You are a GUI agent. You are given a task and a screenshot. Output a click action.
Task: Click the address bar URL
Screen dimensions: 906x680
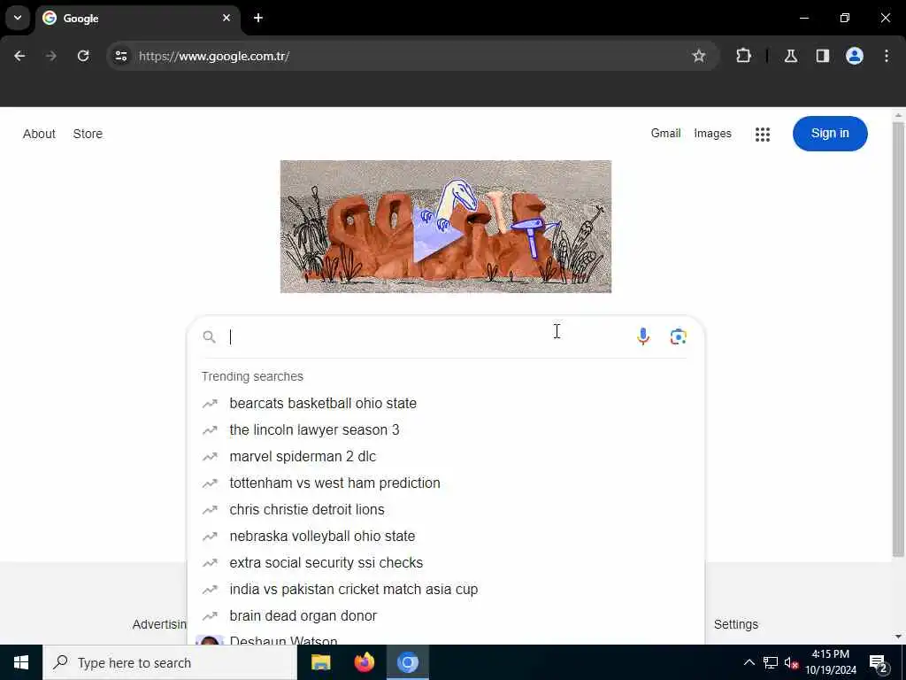pyautogui.click(x=214, y=56)
